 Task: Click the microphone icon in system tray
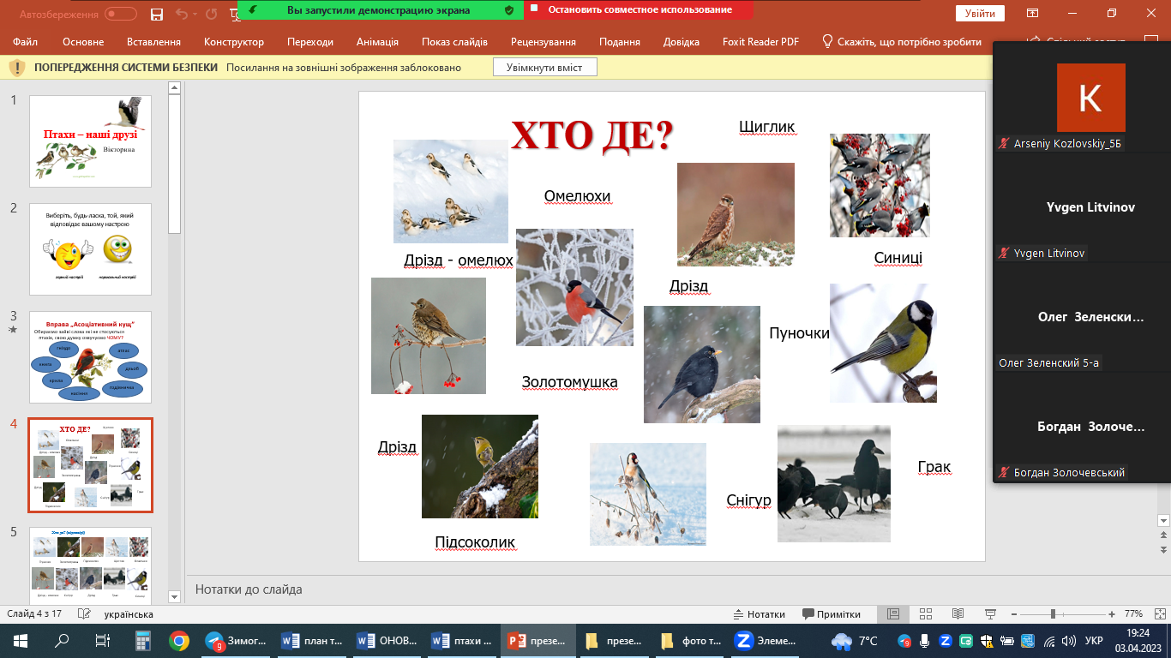[x=925, y=641]
